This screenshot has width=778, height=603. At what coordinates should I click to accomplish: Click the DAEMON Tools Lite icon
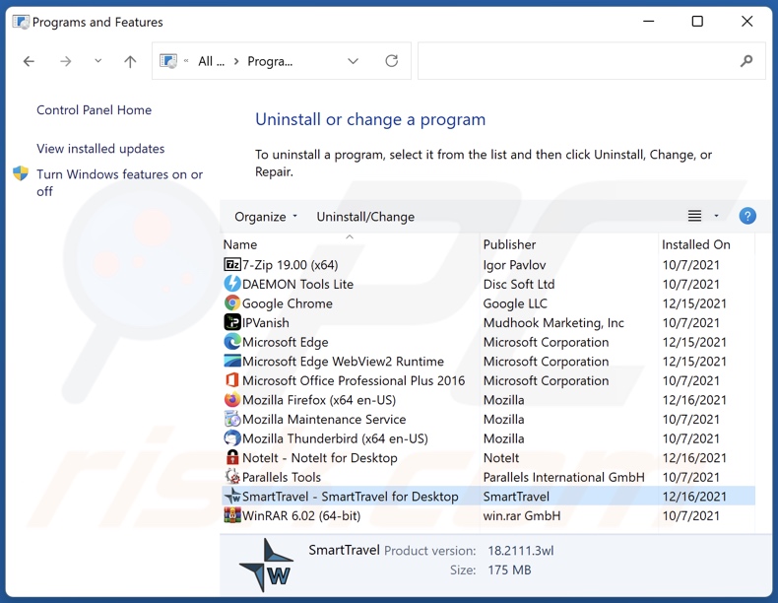pos(232,284)
